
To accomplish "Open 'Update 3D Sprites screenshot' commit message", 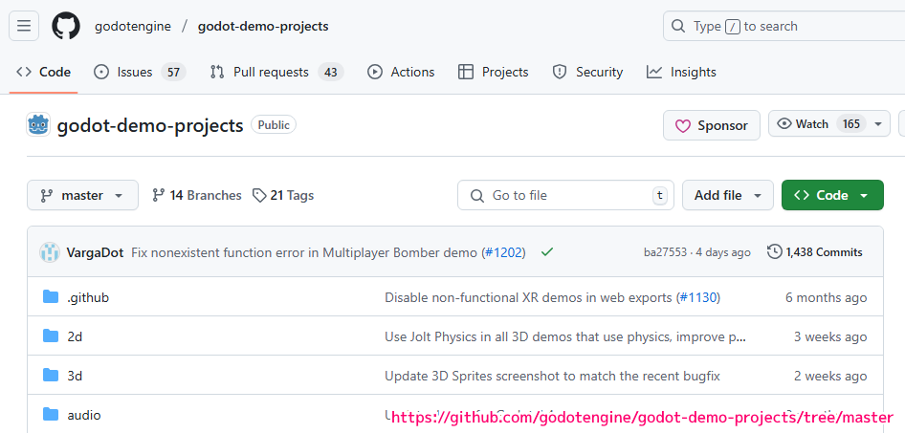I will coord(552,377).
